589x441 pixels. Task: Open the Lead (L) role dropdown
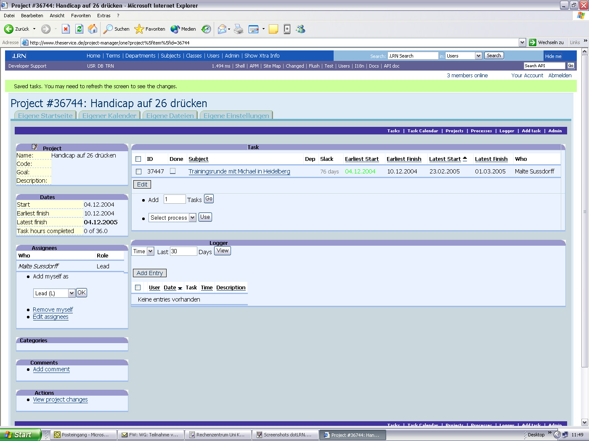pos(54,293)
